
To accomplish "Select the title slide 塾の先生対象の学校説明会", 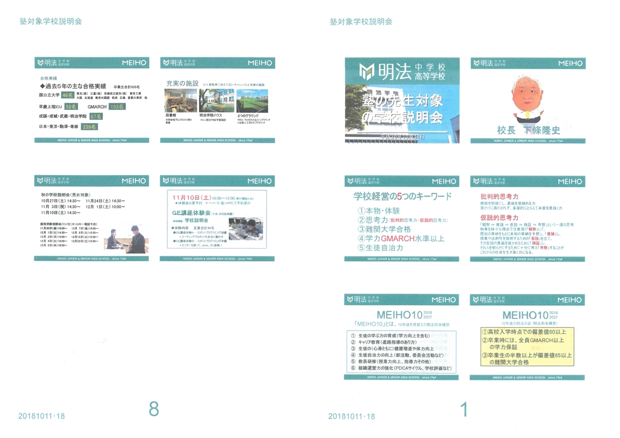I will pyautogui.click(x=402, y=100).
